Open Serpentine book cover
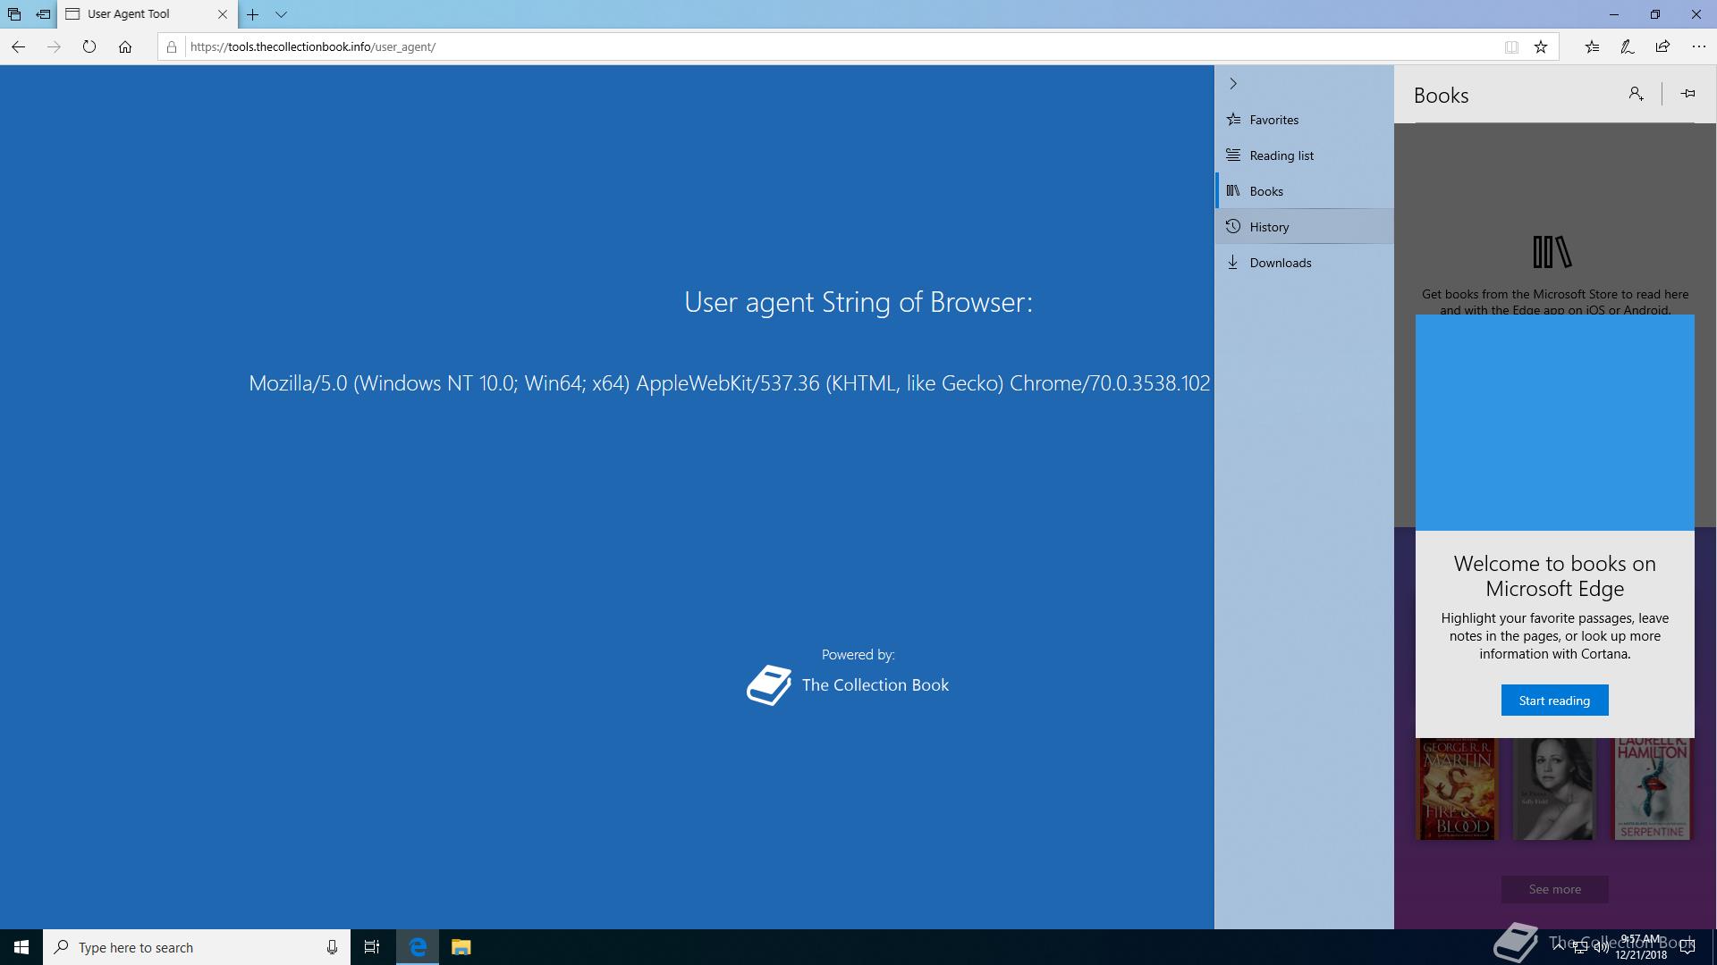The image size is (1717, 965). click(1652, 789)
